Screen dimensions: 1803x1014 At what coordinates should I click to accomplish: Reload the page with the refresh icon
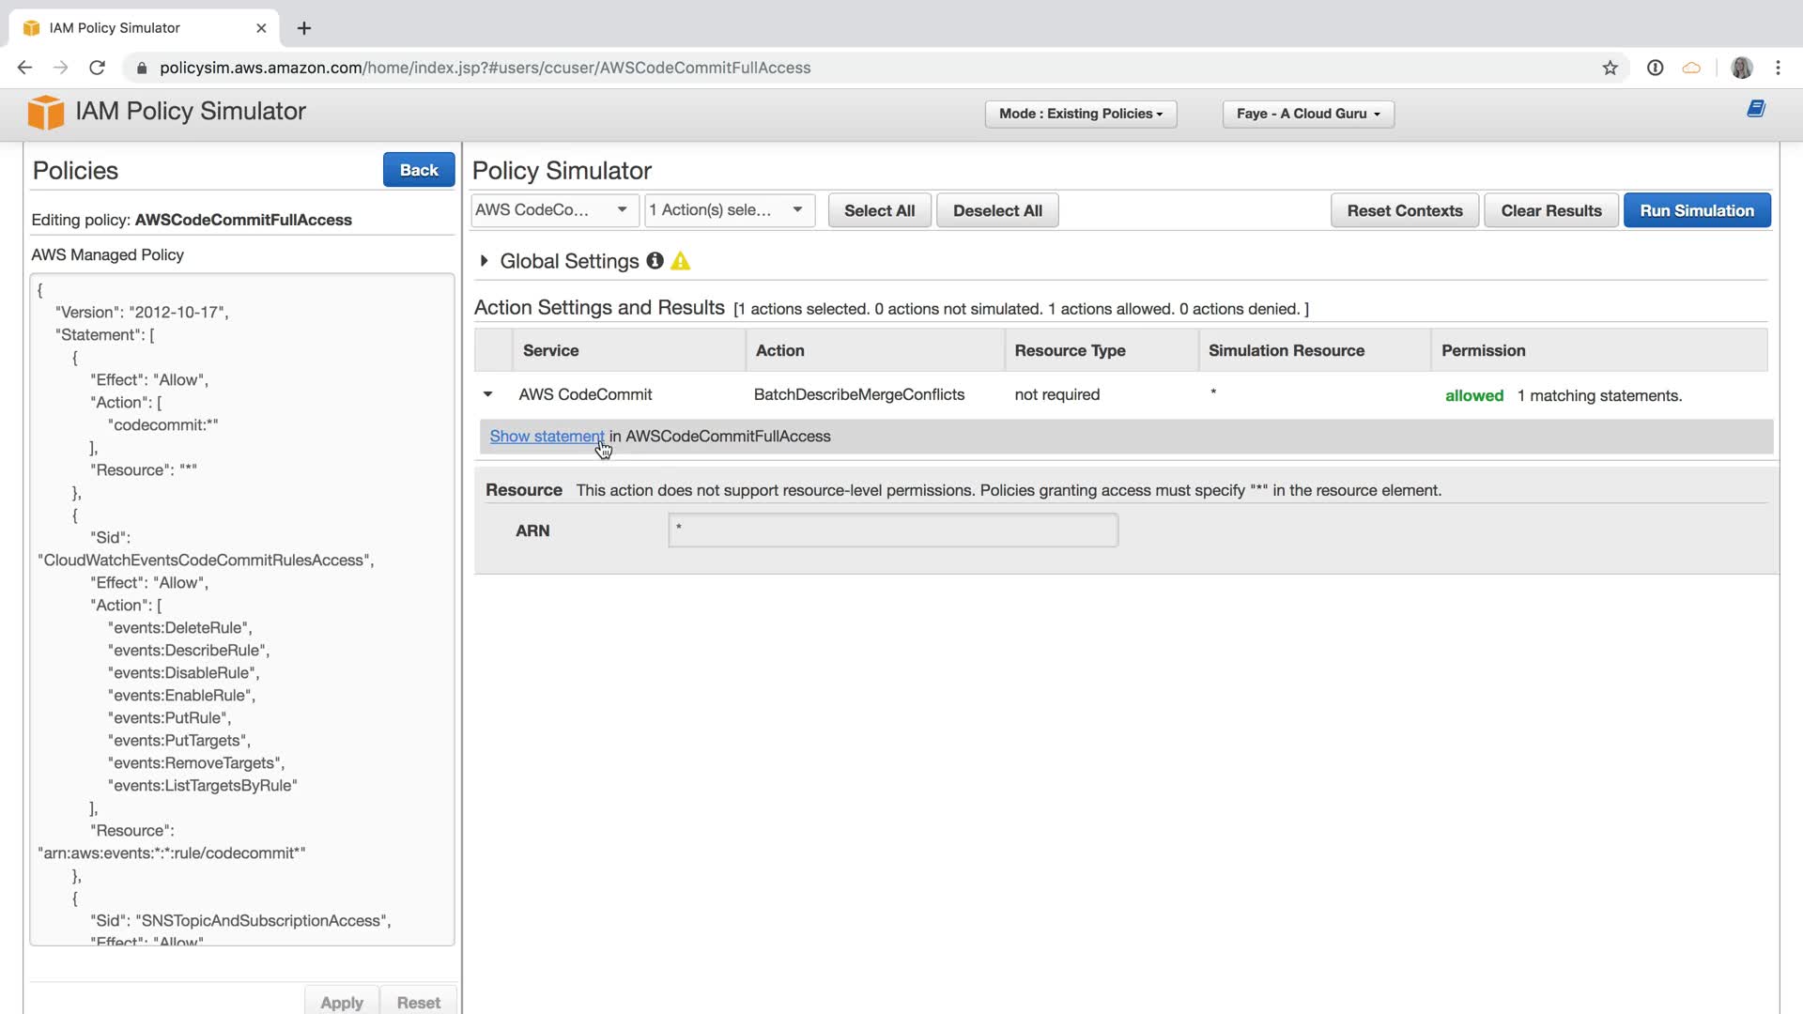pyautogui.click(x=97, y=68)
